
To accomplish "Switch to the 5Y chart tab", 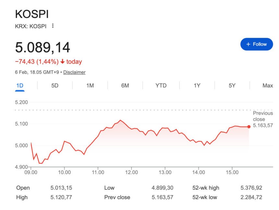I will tap(232, 85).
